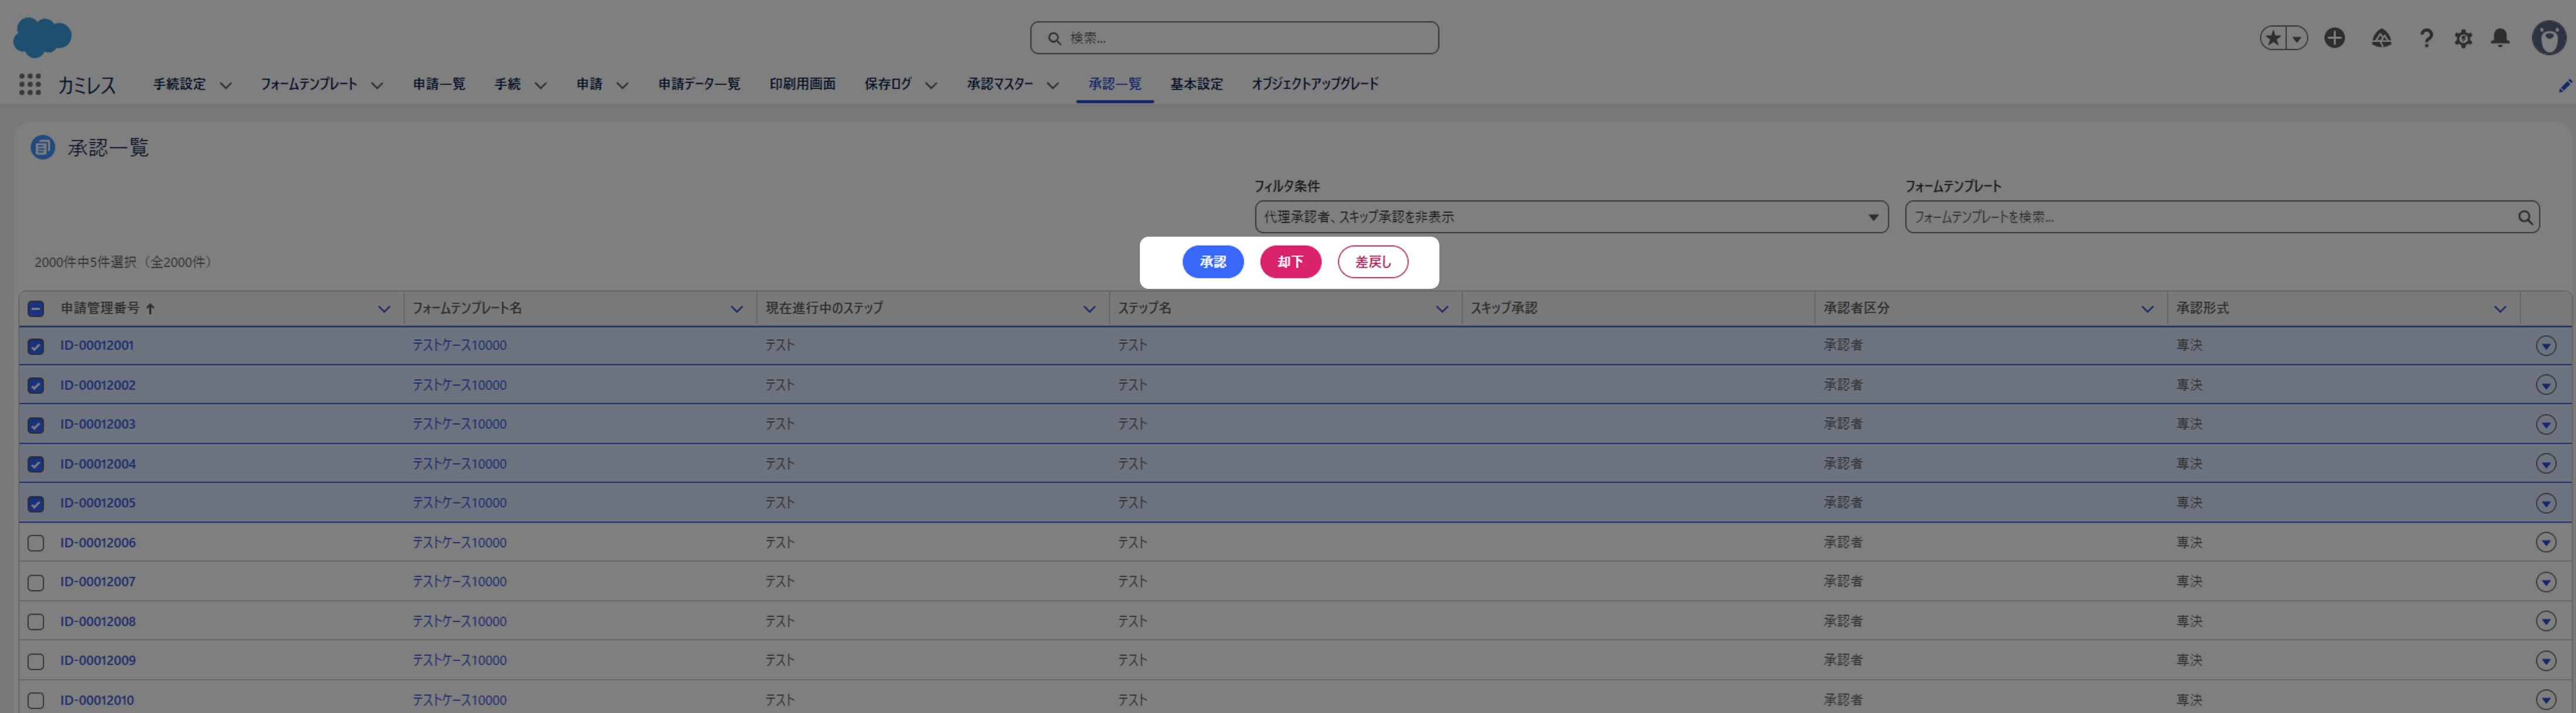Click the favorites star icon
This screenshot has width=2576, height=713.
point(2273,38)
